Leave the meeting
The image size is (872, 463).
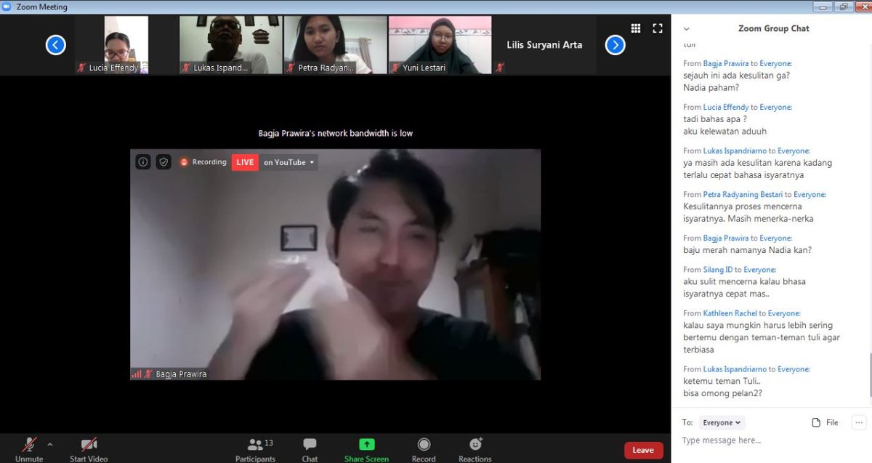(643, 450)
